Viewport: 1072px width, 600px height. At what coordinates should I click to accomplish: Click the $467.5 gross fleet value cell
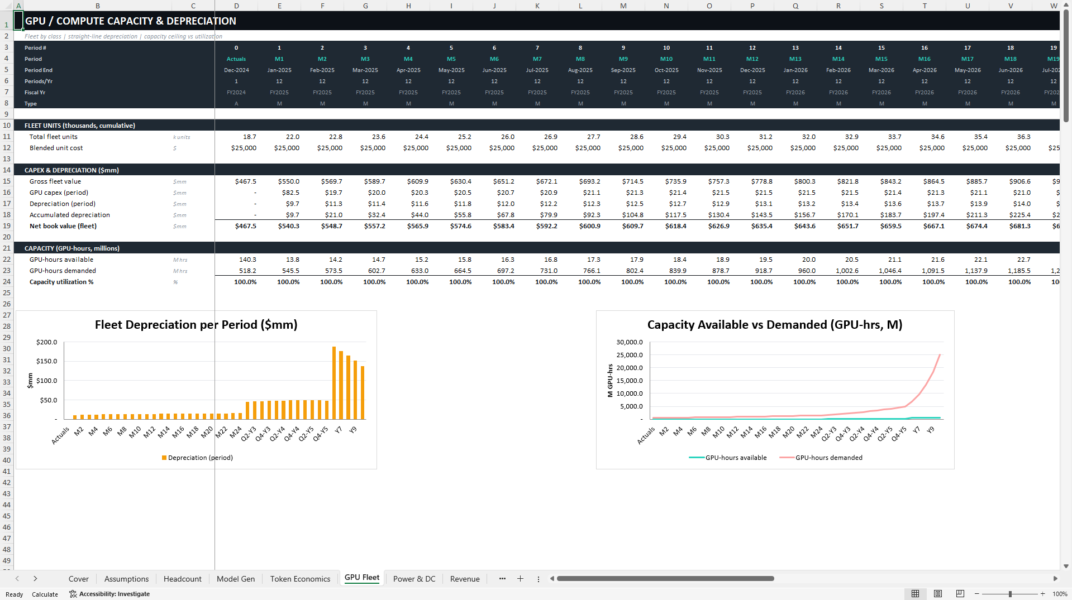point(236,181)
